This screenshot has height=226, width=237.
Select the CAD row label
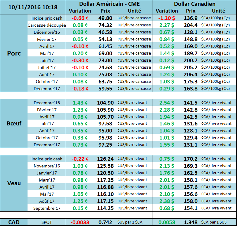(x=14, y=222)
